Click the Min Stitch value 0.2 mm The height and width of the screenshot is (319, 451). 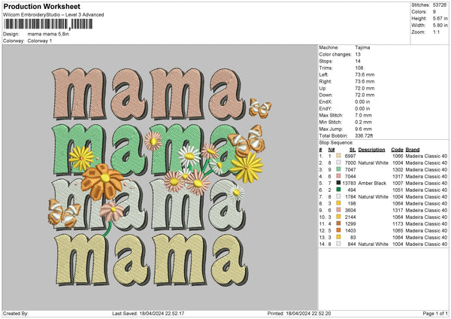click(x=364, y=122)
